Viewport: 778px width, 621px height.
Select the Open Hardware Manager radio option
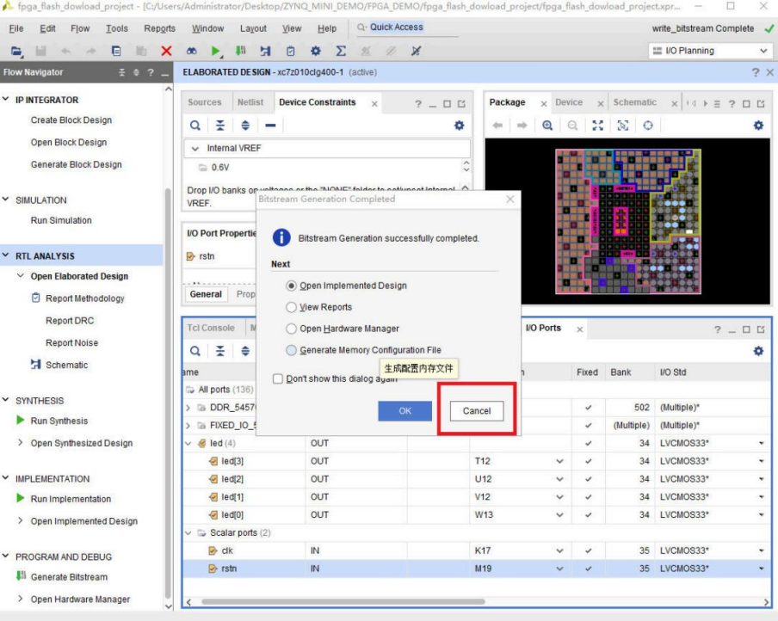[x=291, y=329]
